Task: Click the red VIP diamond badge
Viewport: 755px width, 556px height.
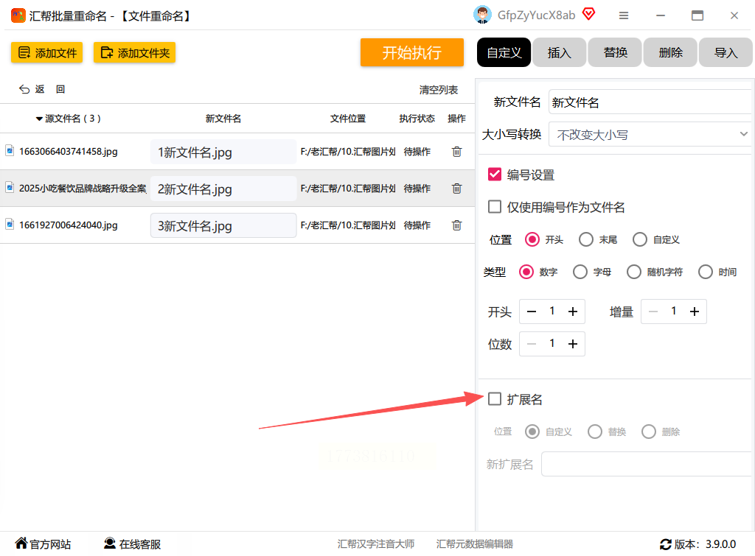Action: pyautogui.click(x=588, y=14)
